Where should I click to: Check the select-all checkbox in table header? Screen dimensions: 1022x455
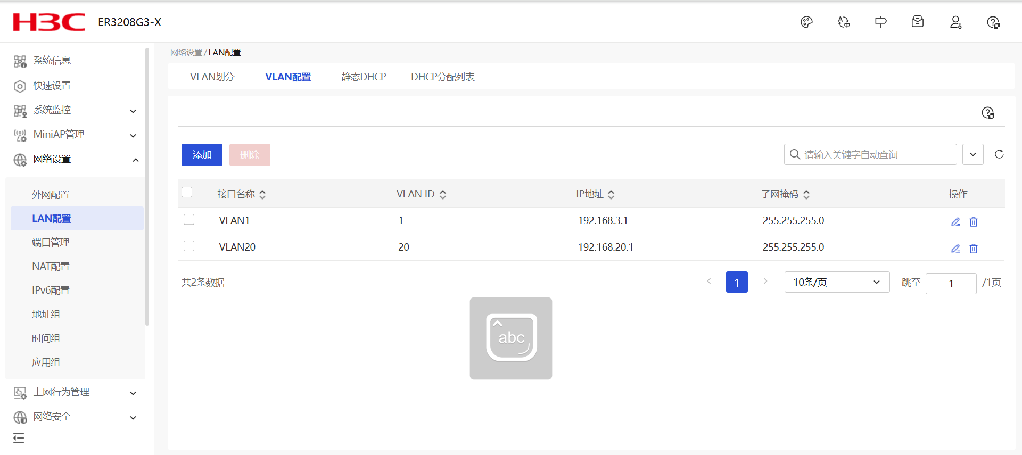187,193
